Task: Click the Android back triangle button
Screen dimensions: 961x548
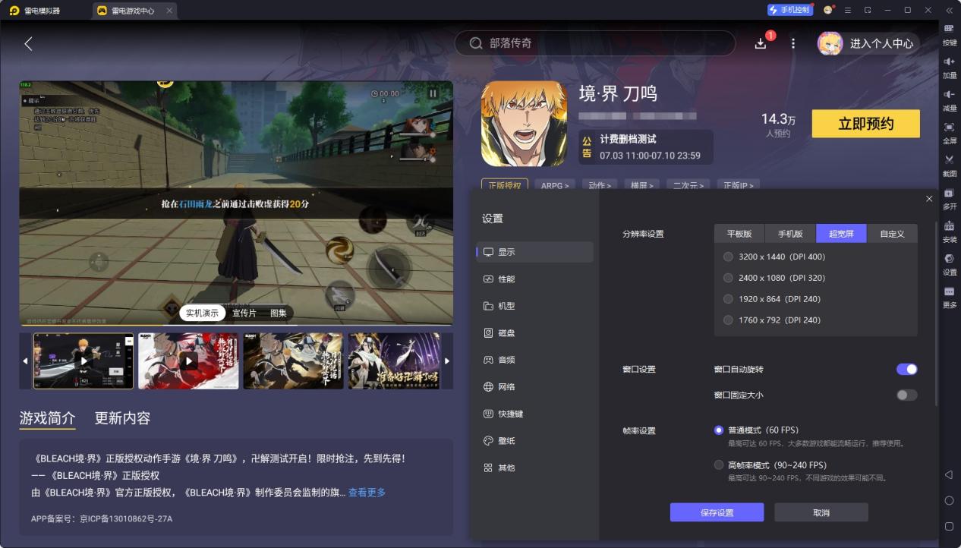Action: (949, 474)
